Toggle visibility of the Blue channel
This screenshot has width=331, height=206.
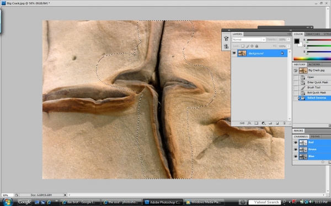[296, 157]
